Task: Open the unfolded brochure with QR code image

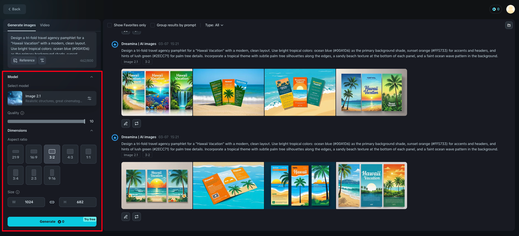Action: pos(228,186)
